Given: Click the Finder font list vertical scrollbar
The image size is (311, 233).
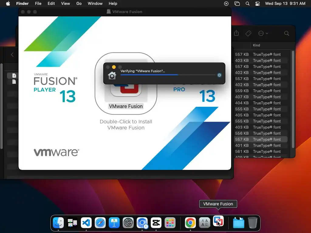Looking at the screenshot, I should (293, 99).
